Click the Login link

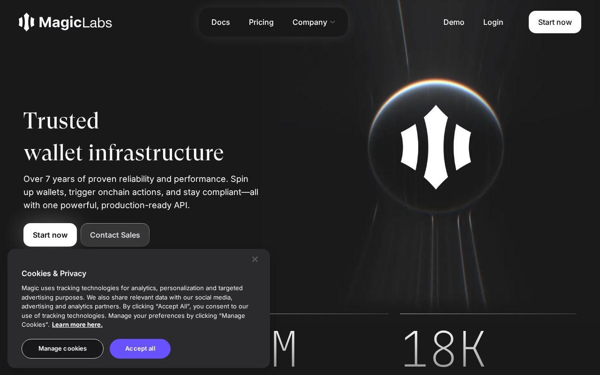click(493, 22)
